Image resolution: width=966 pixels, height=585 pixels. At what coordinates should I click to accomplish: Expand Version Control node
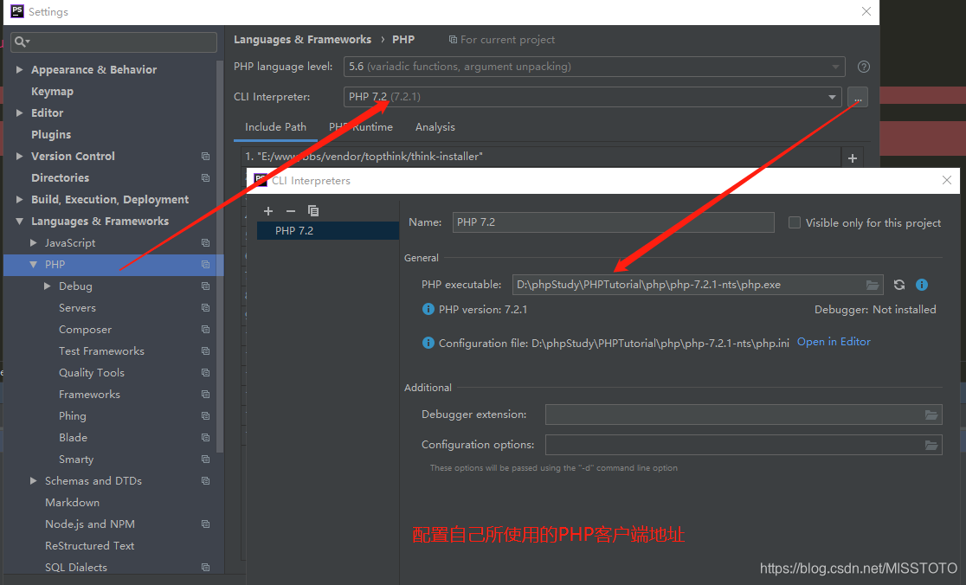[x=20, y=157]
